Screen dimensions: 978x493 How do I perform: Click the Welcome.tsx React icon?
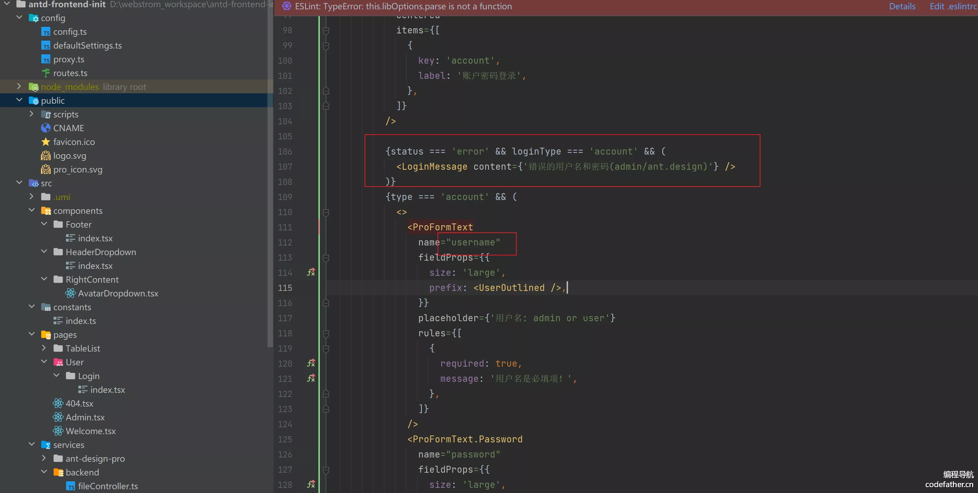[x=58, y=431]
